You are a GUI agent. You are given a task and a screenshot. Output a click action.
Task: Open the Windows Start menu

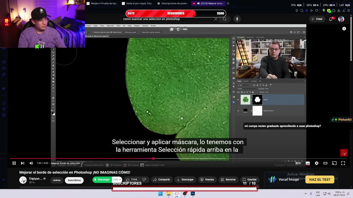160,194
